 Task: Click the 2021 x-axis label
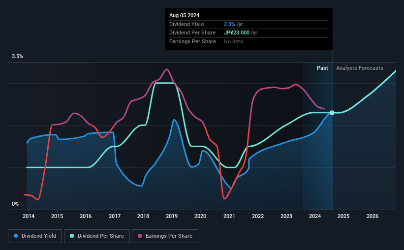click(229, 216)
